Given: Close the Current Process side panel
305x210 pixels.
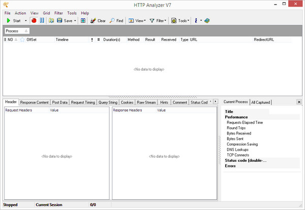Looking at the screenshot, I should (299, 102).
